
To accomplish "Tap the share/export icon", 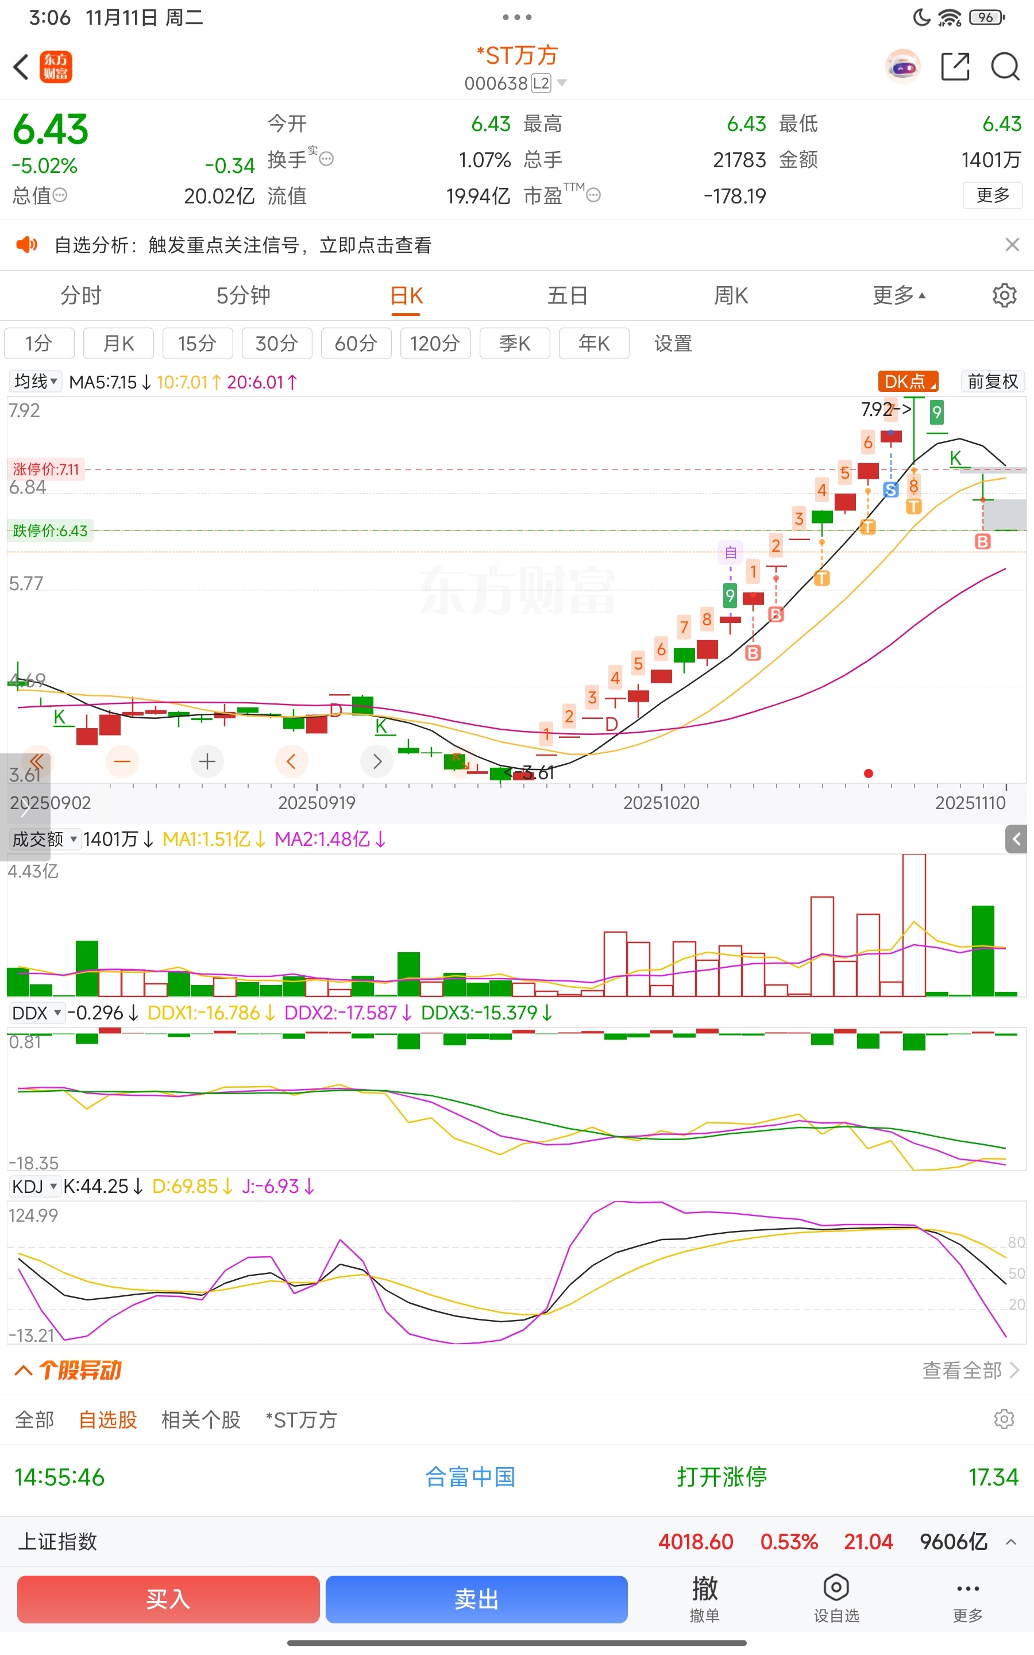I will 955,66.
